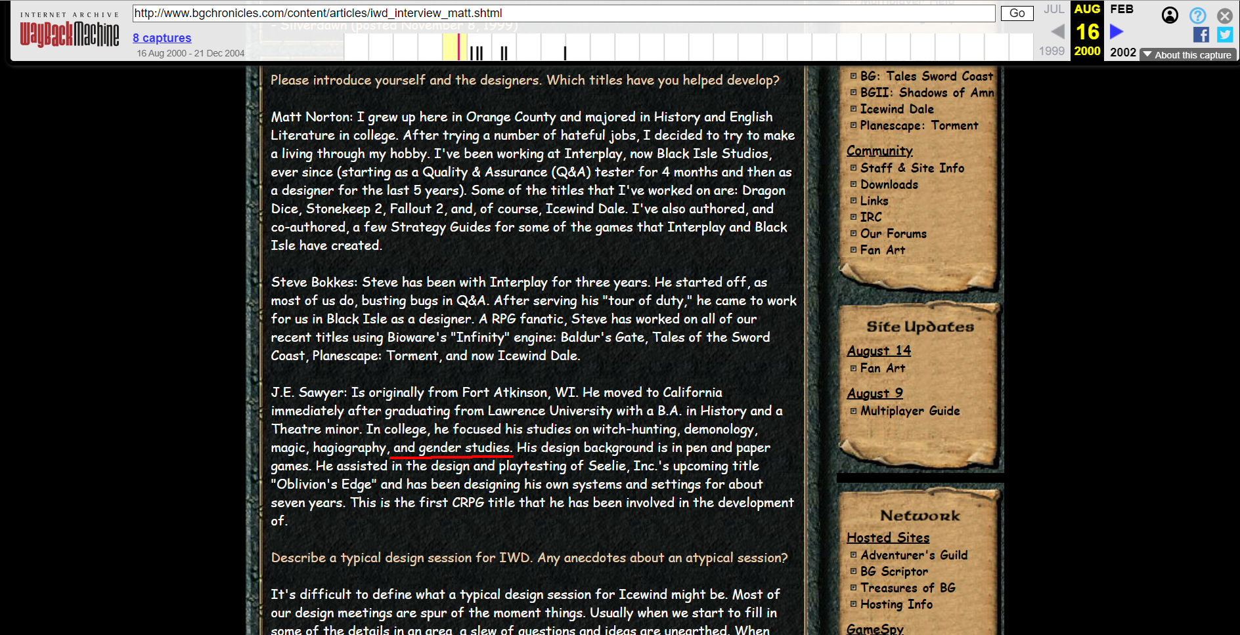Click the Go button
Screen dimensions: 1240x635
click(1017, 13)
